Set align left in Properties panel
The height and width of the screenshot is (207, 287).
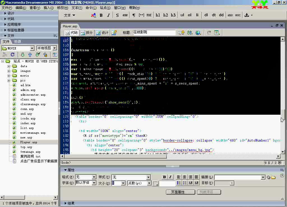click(x=179, y=177)
